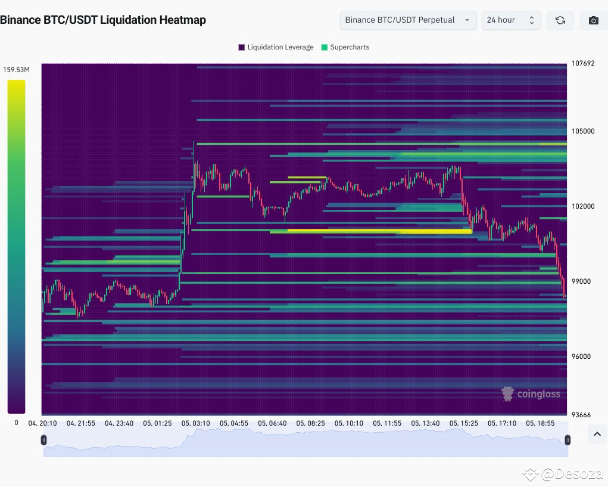The width and height of the screenshot is (608, 487).
Task: Click the up arrow of the 24 hour stepper
Action: 532,17
